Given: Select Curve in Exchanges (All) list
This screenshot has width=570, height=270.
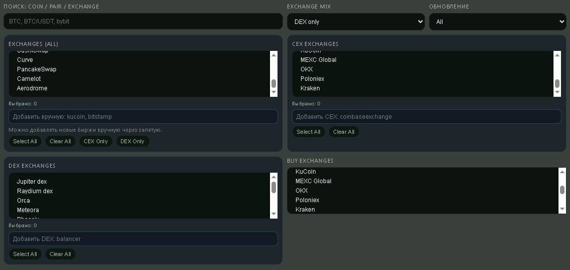Looking at the screenshot, I should coord(139,60).
